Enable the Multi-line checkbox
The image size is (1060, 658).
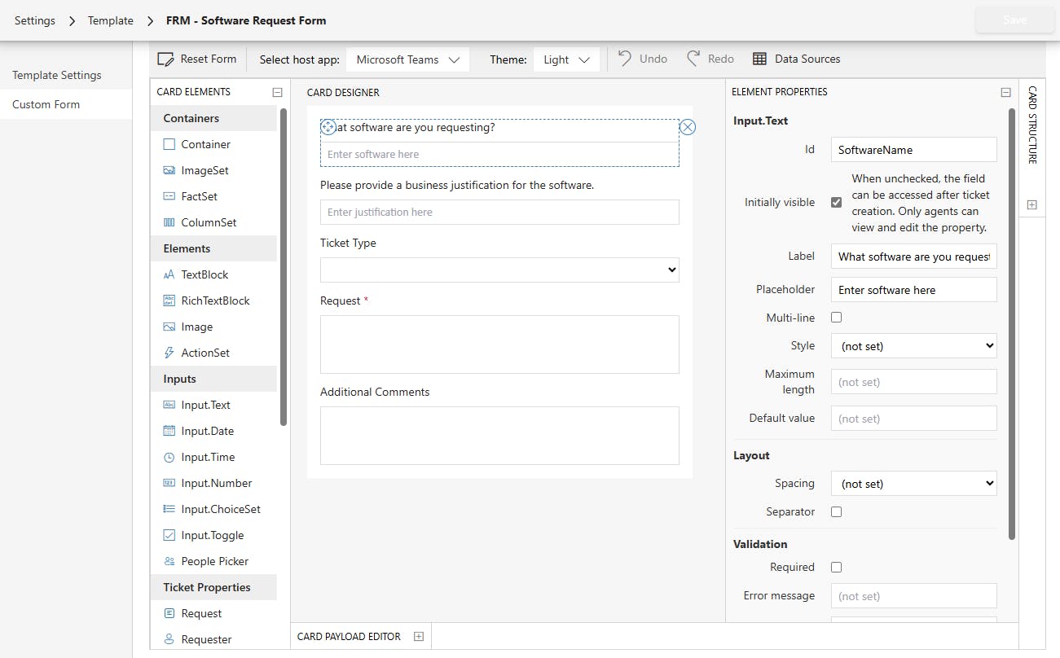click(x=836, y=318)
